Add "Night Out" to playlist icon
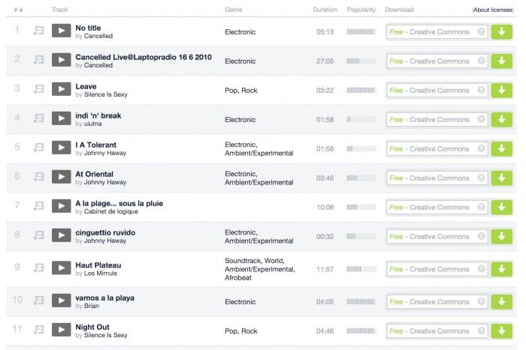Viewport: 526px width, 350px height. pyautogui.click(x=39, y=331)
